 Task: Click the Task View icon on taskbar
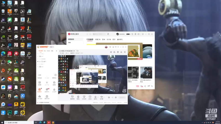[x=36, y=123]
